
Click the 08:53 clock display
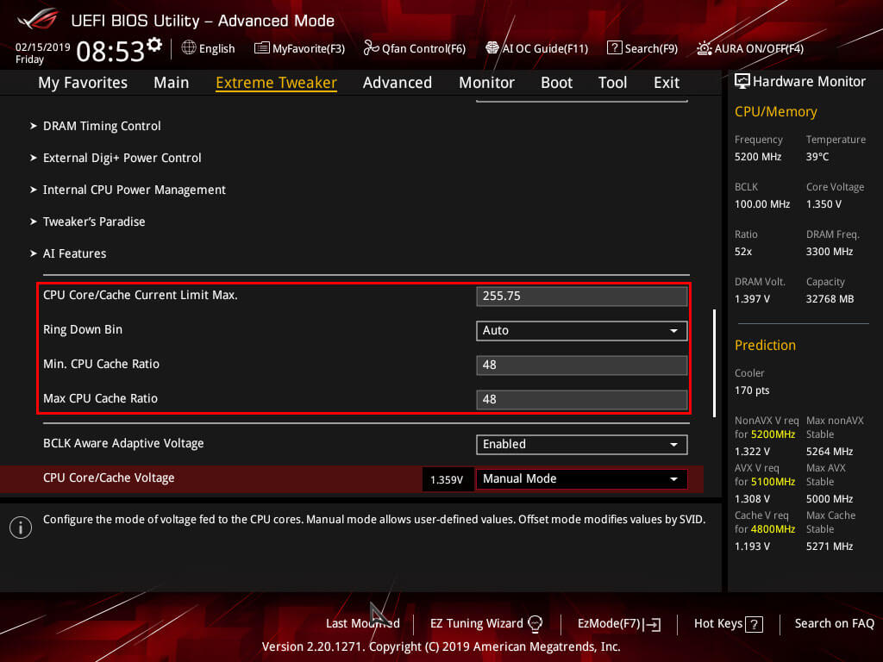(111, 51)
